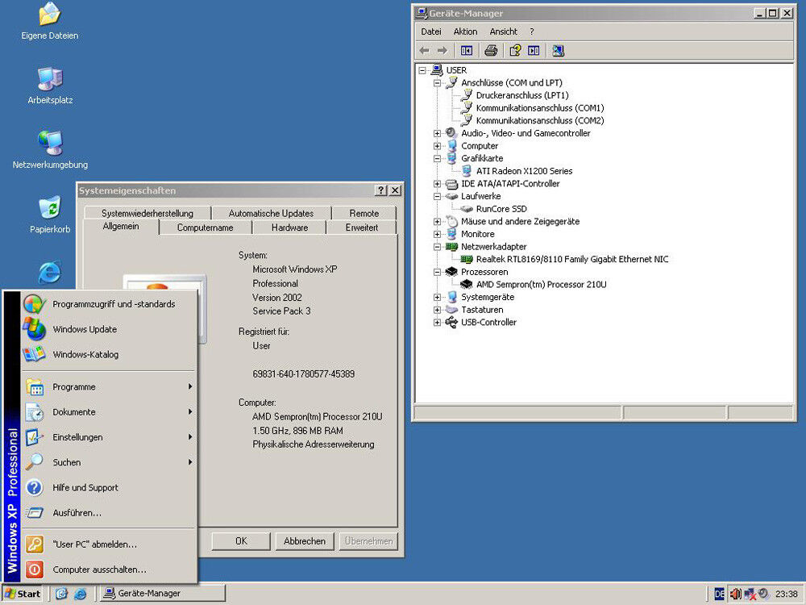Open the Datei menu in Geräte-Manager
The image size is (806, 605).
pyautogui.click(x=430, y=31)
